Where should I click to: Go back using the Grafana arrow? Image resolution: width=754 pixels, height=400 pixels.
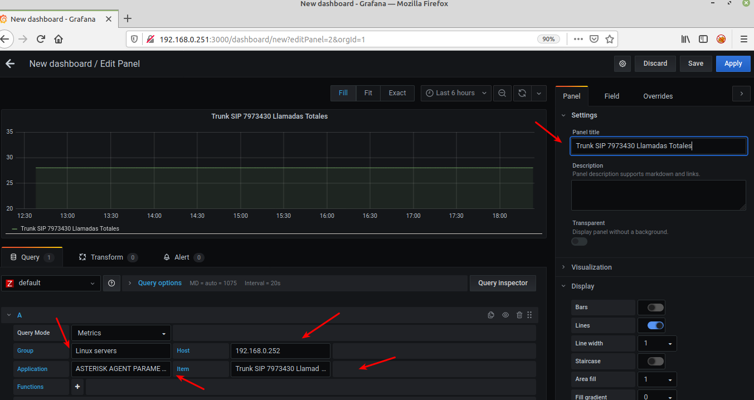click(x=10, y=64)
